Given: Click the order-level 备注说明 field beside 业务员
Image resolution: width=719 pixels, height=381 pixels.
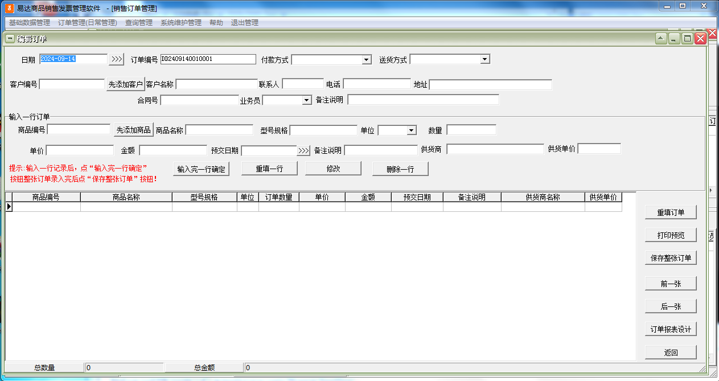Looking at the screenshot, I should tap(423, 100).
